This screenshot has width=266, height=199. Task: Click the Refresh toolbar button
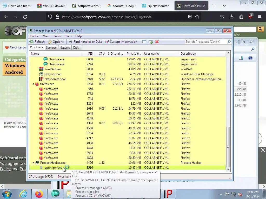tap(37, 42)
